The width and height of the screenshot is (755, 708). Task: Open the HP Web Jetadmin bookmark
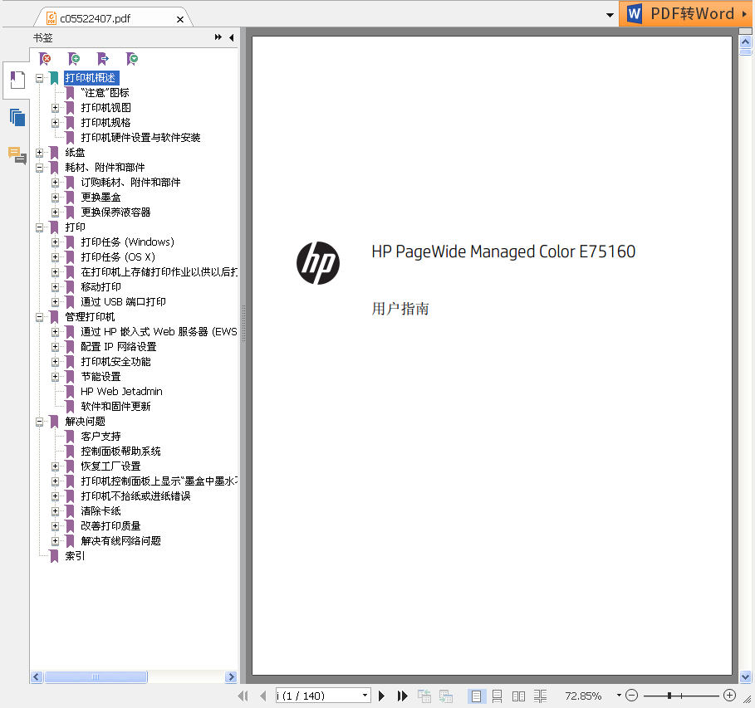tap(121, 391)
